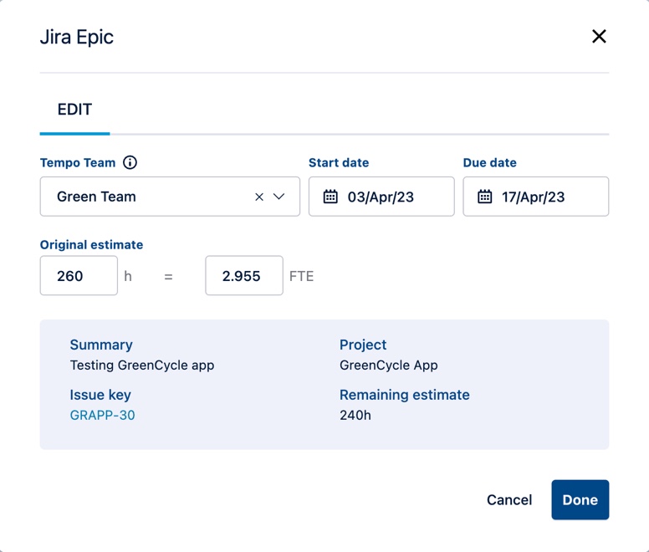Select the Testing GreenCycle app summary text
The image size is (649, 552).
142,365
